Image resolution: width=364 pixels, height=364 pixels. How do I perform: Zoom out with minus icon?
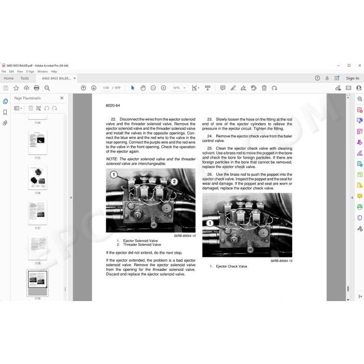[153, 88]
